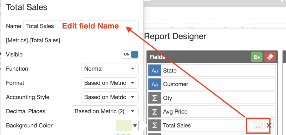Toggle the Visible switch off

point(130,55)
